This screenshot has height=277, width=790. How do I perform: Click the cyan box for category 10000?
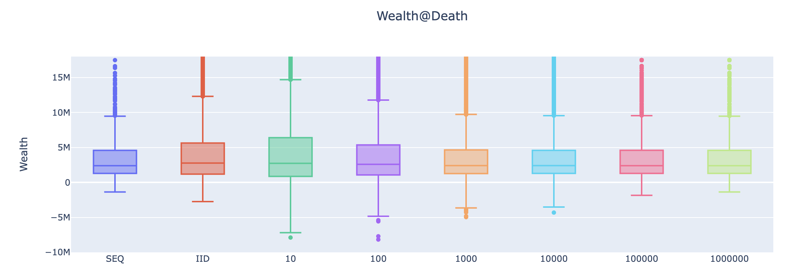click(554, 162)
